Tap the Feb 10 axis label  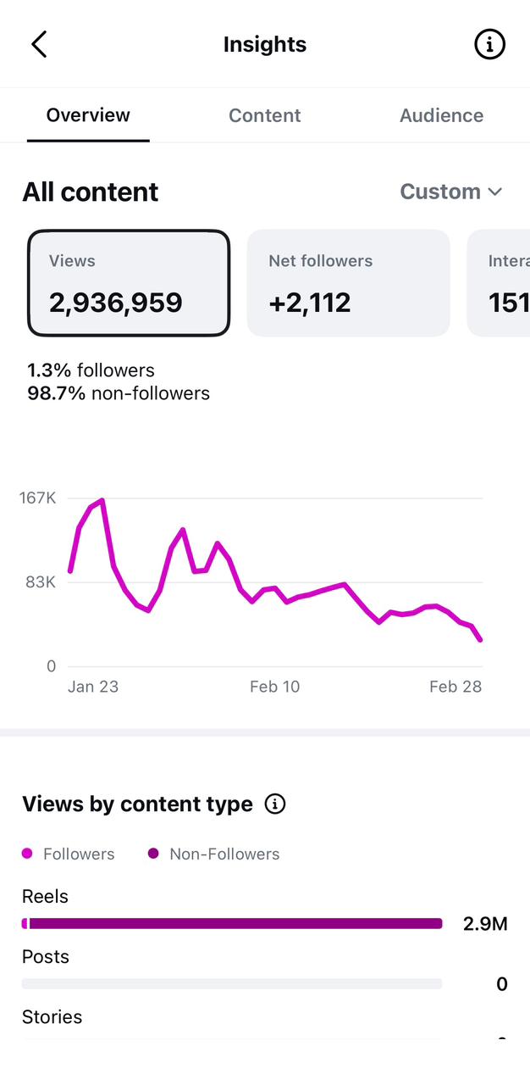[x=274, y=687]
